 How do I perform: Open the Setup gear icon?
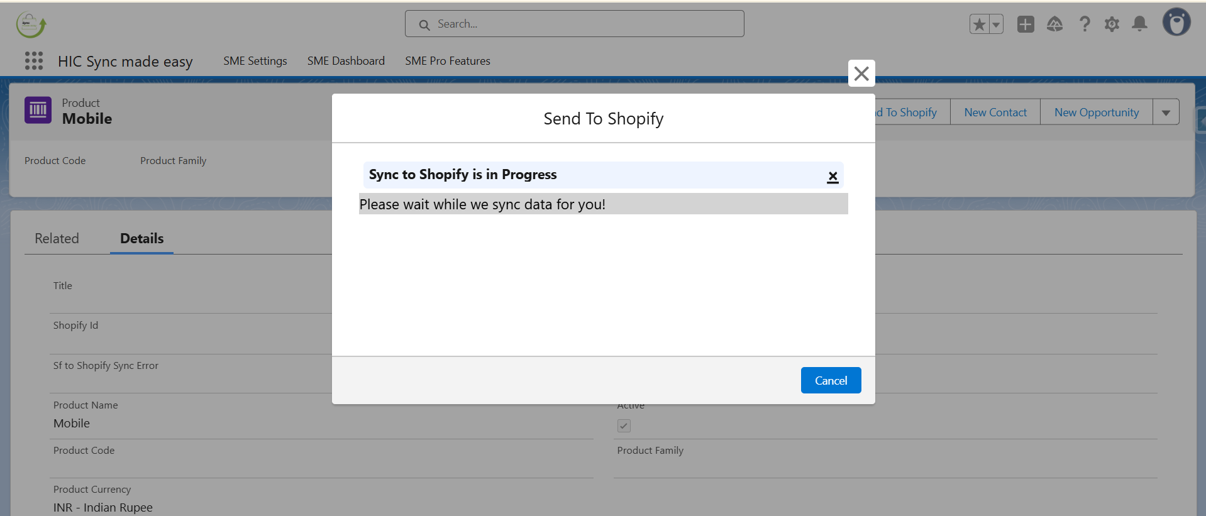pos(1112,25)
